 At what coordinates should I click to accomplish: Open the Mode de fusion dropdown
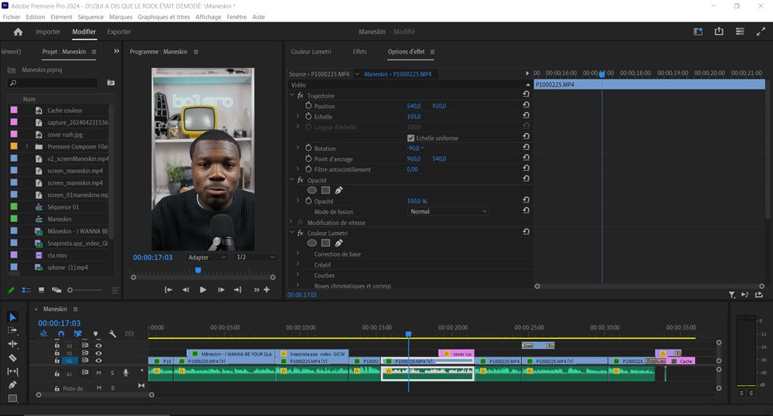(448, 212)
